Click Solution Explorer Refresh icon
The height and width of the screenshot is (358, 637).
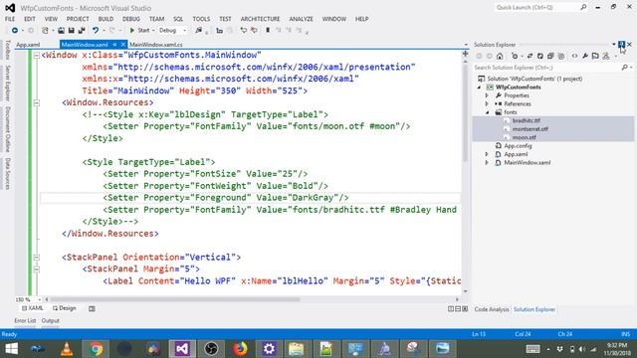click(540, 56)
